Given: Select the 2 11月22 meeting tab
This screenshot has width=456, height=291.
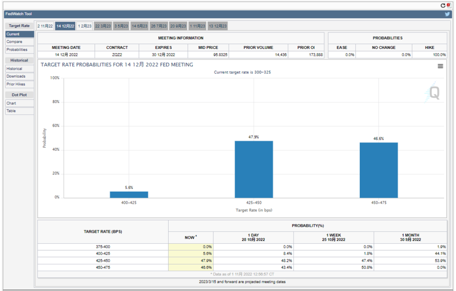Looking at the screenshot, I should [45, 26].
